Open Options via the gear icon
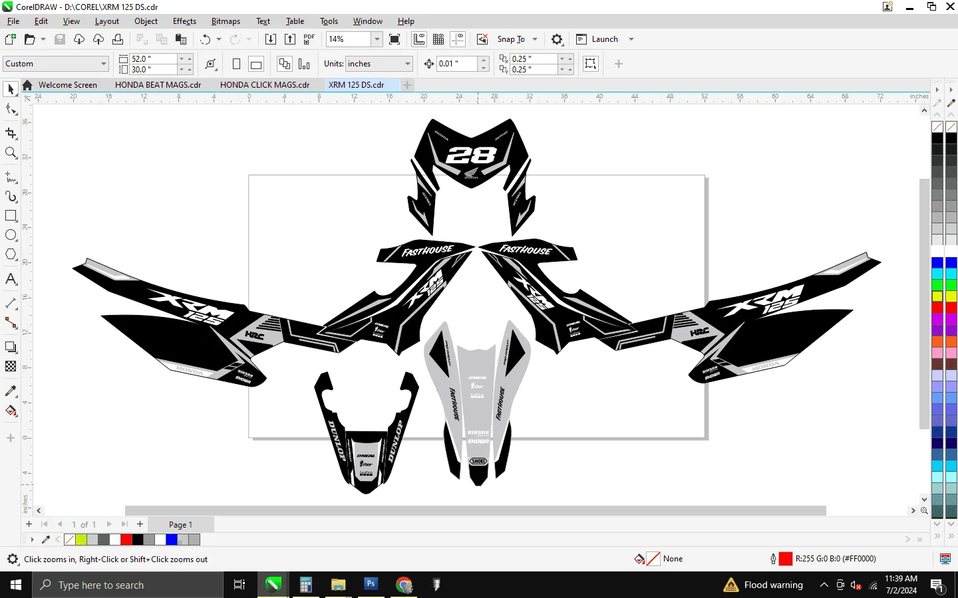This screenshot has width=958, height=598. click(558, 39)
